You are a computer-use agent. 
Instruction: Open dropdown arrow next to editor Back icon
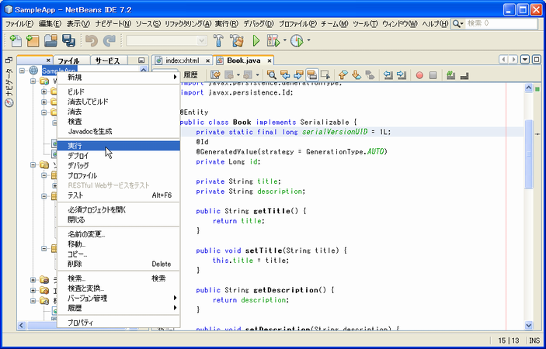238,74
